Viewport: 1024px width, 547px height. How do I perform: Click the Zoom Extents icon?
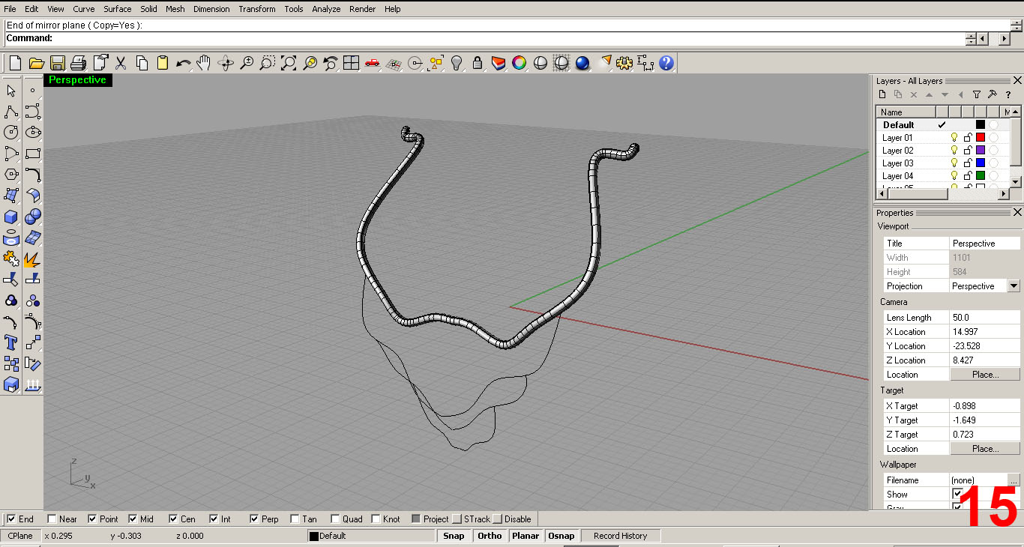click(289, 63)
